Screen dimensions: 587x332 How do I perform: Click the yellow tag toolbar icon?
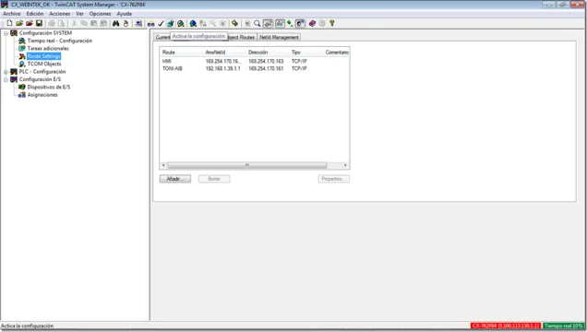tap(234, 23)
